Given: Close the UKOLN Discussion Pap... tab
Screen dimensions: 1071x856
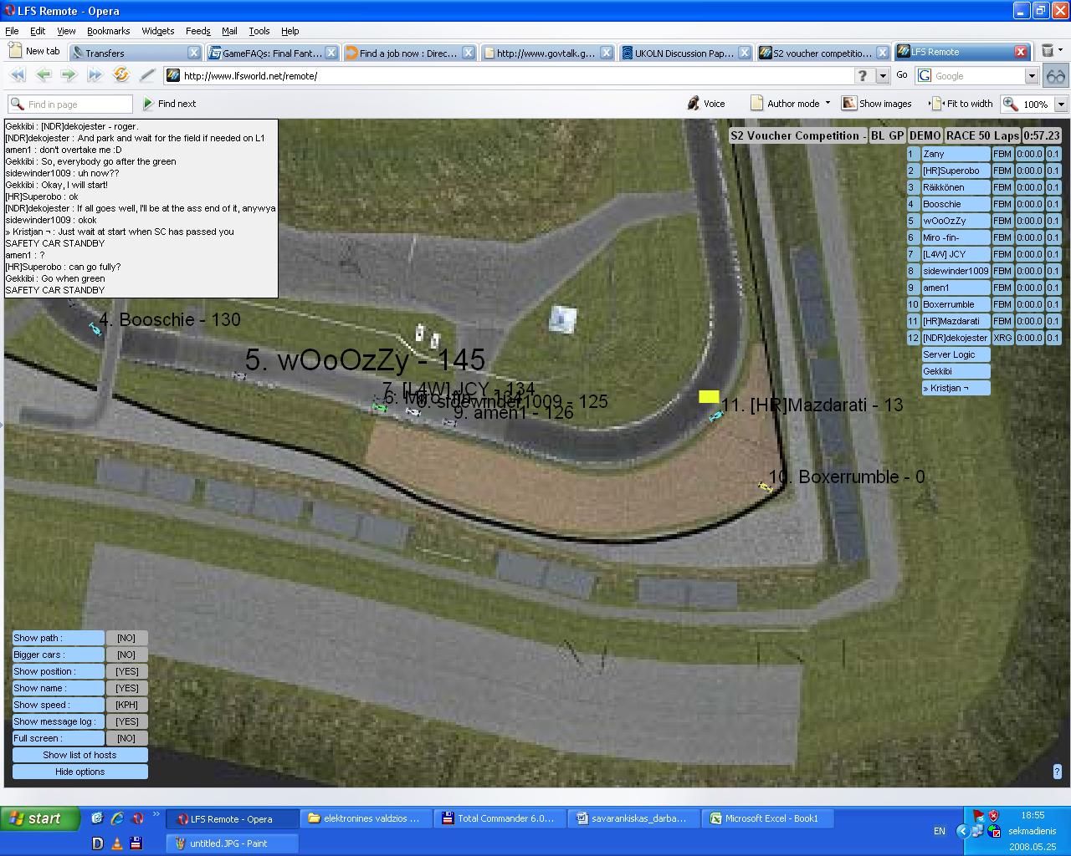Looking at the screenshot, I should point(745,53).
